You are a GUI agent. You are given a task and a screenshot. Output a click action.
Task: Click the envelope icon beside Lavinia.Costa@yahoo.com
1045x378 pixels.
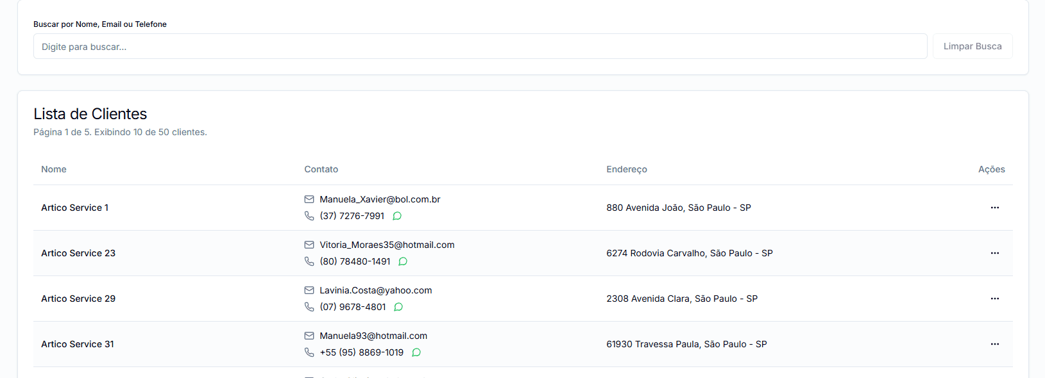pyautogui.click(x=309, y=290)
